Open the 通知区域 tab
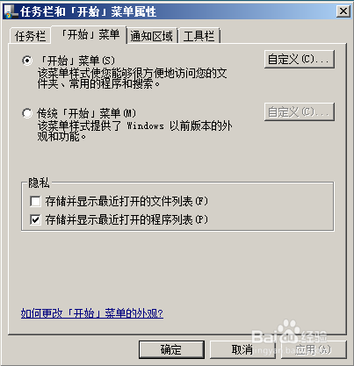Viewport: 354px width, 366px height. pos(152,36)
